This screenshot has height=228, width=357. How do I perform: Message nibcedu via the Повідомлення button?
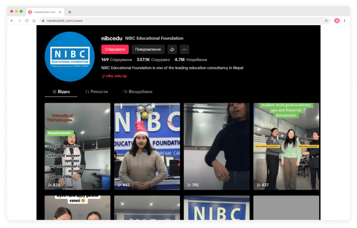pos(148,49)
